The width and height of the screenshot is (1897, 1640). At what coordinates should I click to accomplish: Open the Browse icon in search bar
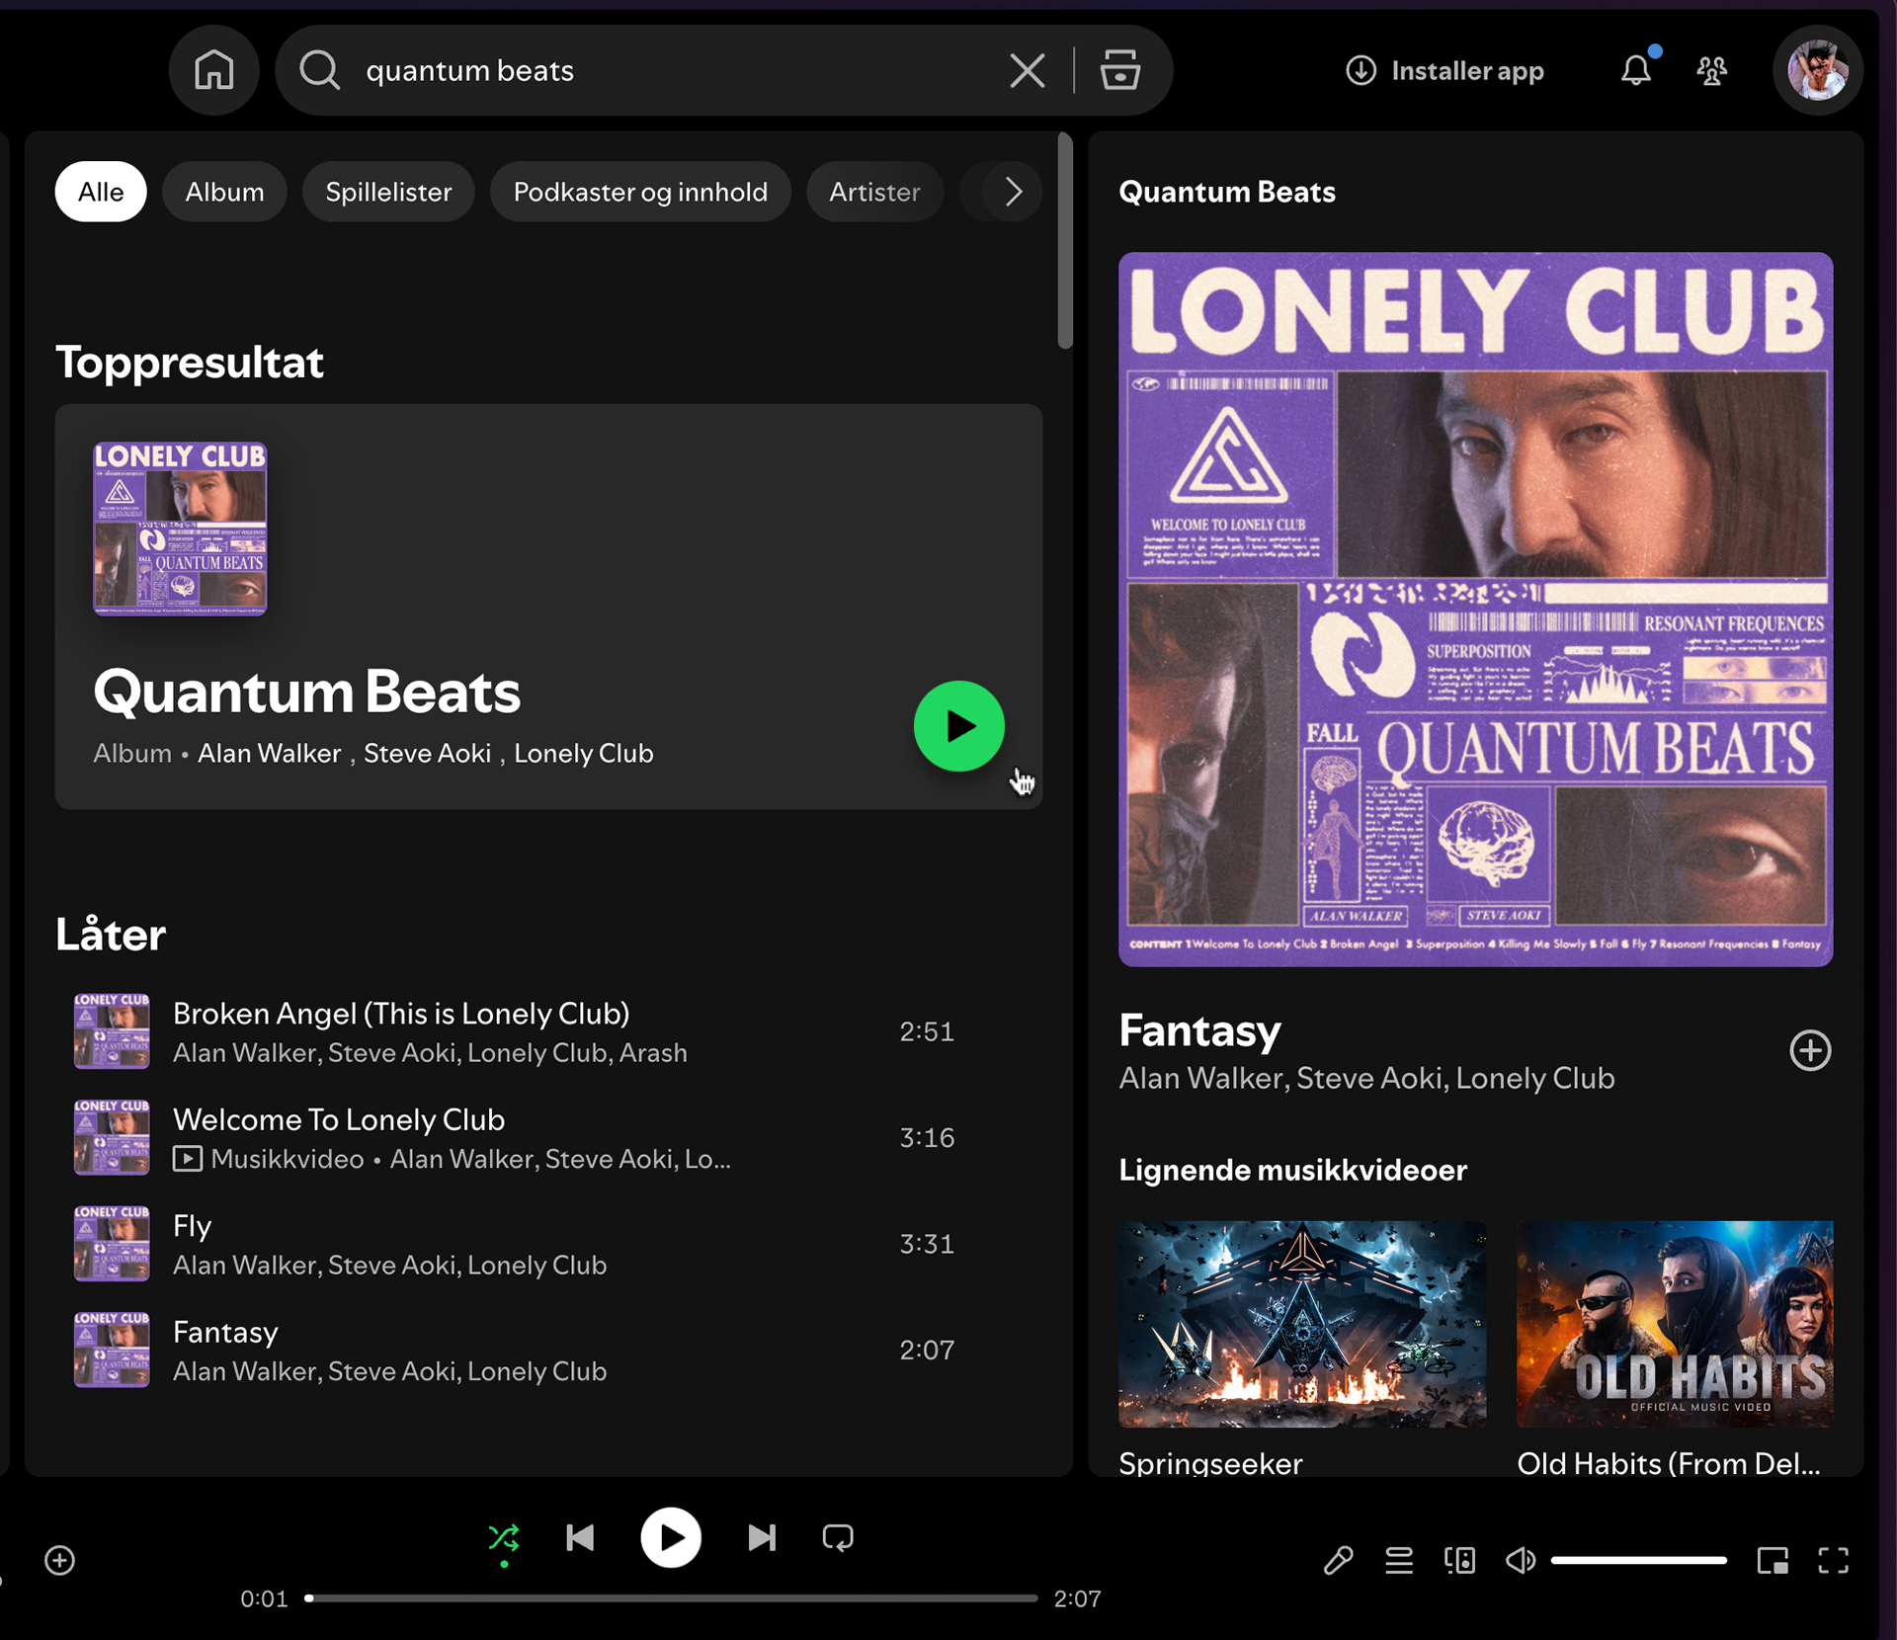1119,70
